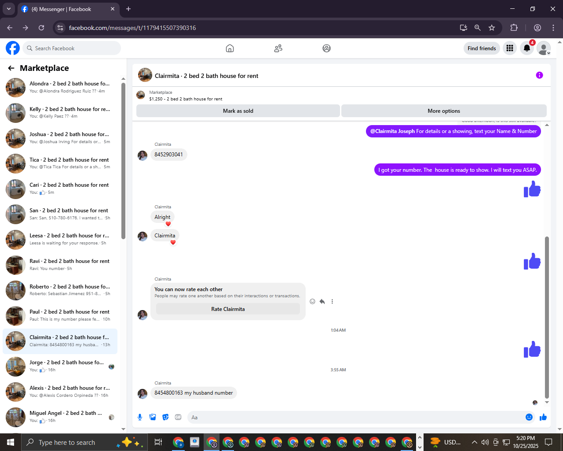Show hidden system tray icons chevron
The height and width of the screenshot is (451, 563).
(474, 442)
